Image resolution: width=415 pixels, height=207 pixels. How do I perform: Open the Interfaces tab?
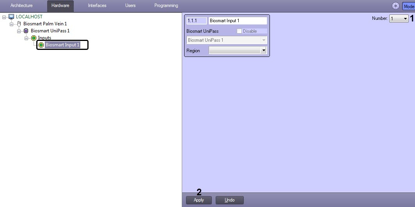pyautogui.click(x=97, y=5)
